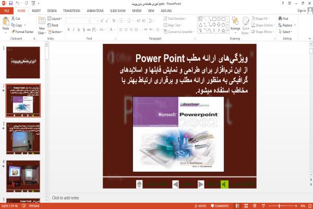Image resolution: width=313 pixels, height=209 pixels.
Task: Click Align Text button
Action: pos(173,25)
